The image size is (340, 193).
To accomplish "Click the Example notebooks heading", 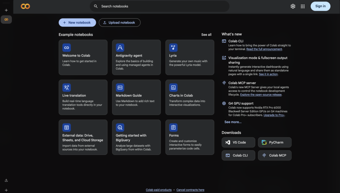I will tap(76, 34).
